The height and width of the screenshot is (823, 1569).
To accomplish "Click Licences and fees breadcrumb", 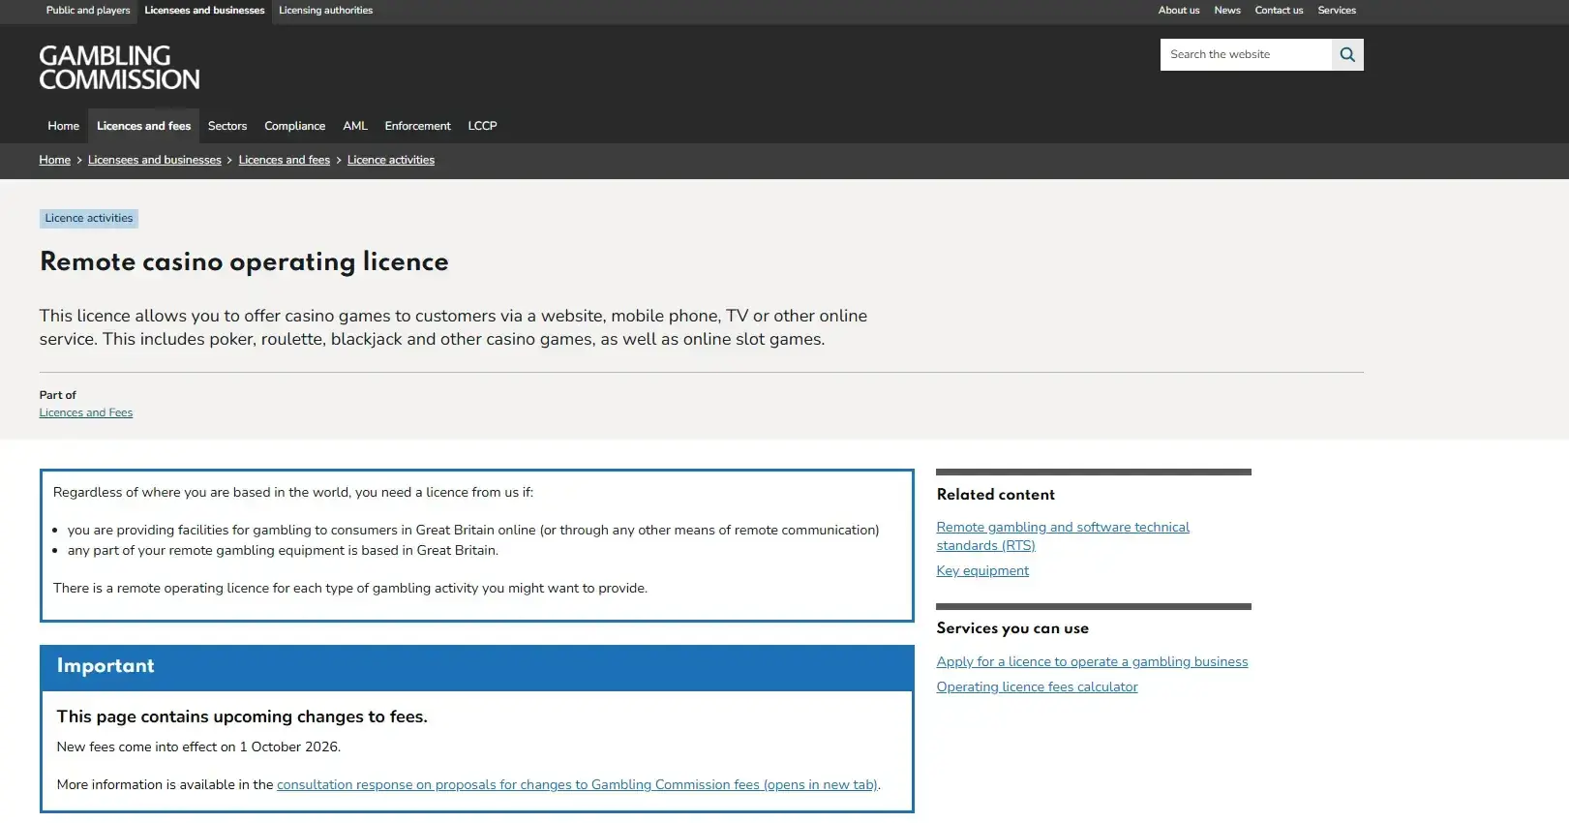I will (x=285, y=161).
